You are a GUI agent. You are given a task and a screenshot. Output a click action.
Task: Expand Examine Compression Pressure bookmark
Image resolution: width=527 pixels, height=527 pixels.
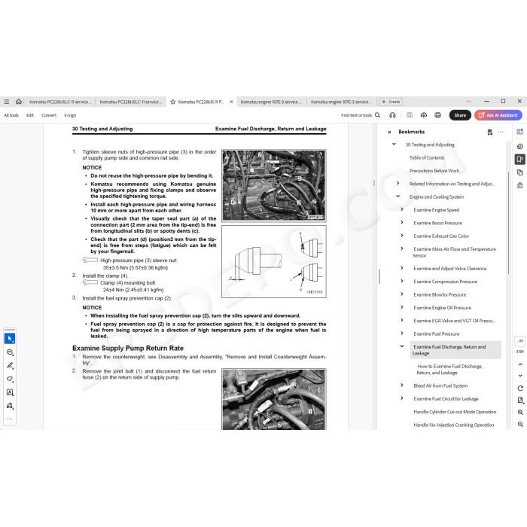pos(402,281)
